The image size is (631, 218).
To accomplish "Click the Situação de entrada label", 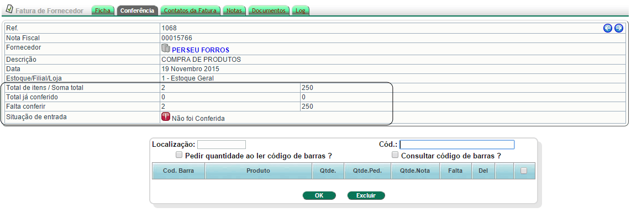I will click(36, 117).
